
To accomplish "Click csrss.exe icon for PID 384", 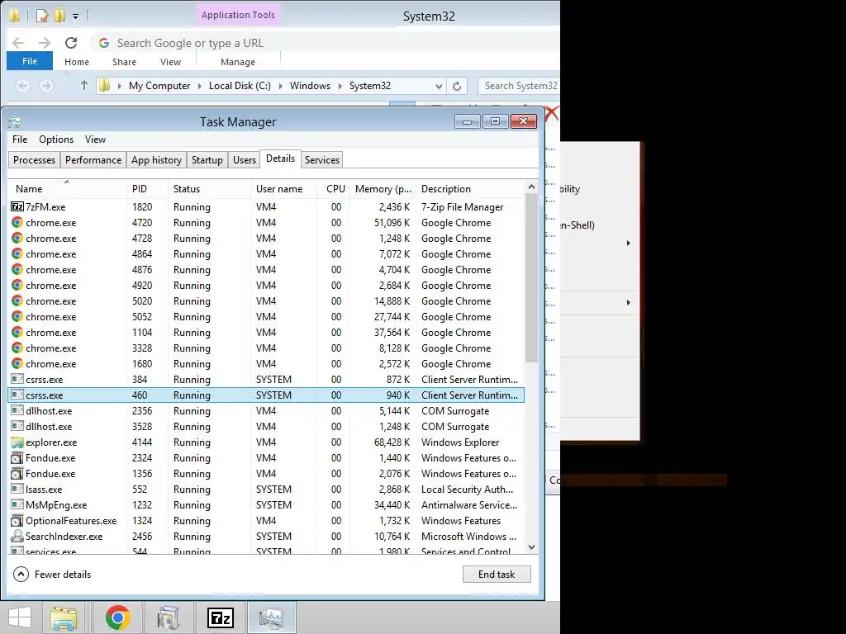I will tap(17, 379).
